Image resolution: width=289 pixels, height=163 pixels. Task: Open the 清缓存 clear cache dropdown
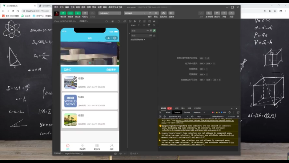click(x=171, y=13)
